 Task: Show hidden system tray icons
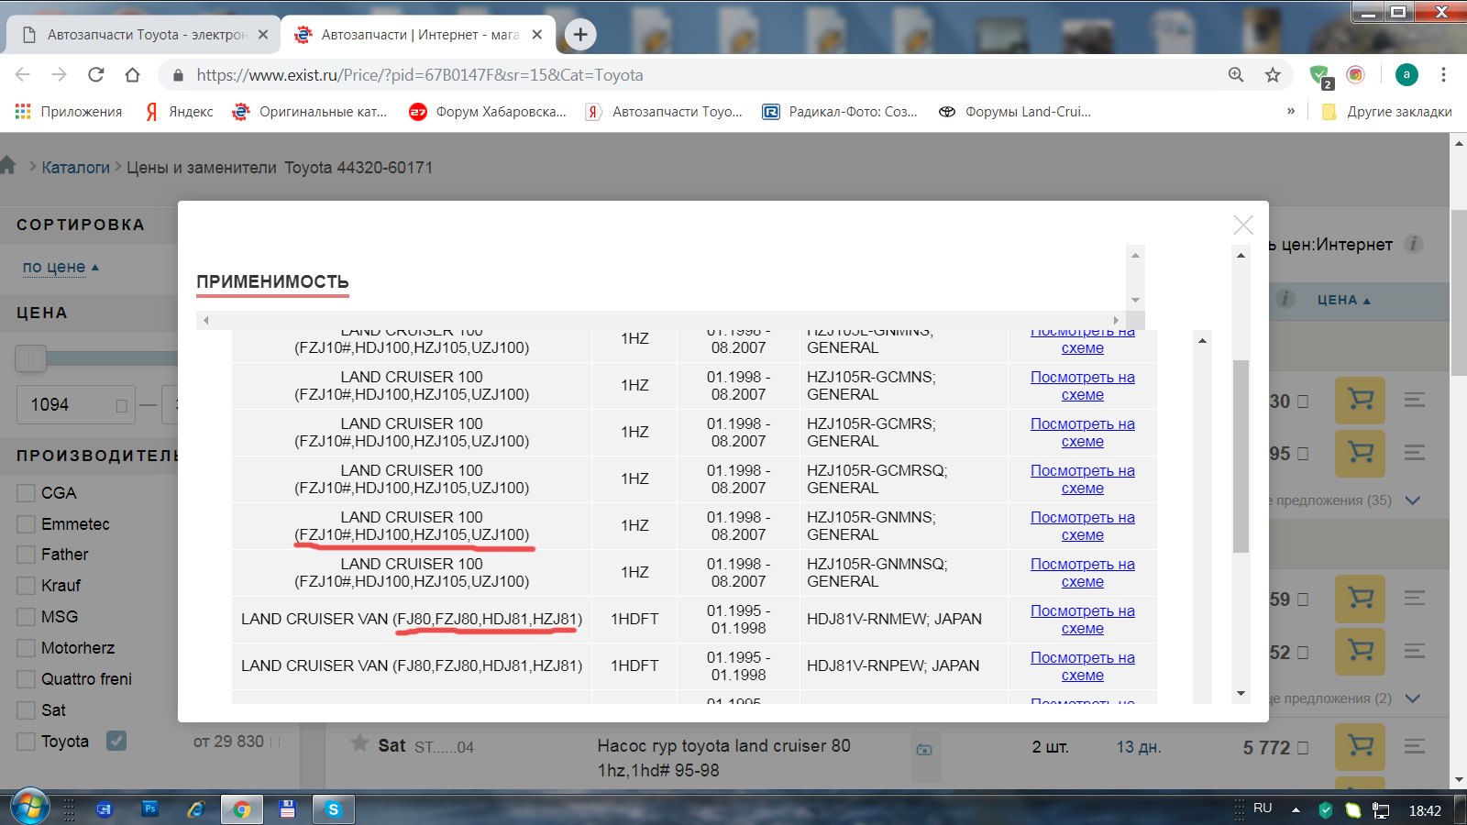tap(1296, 810)
